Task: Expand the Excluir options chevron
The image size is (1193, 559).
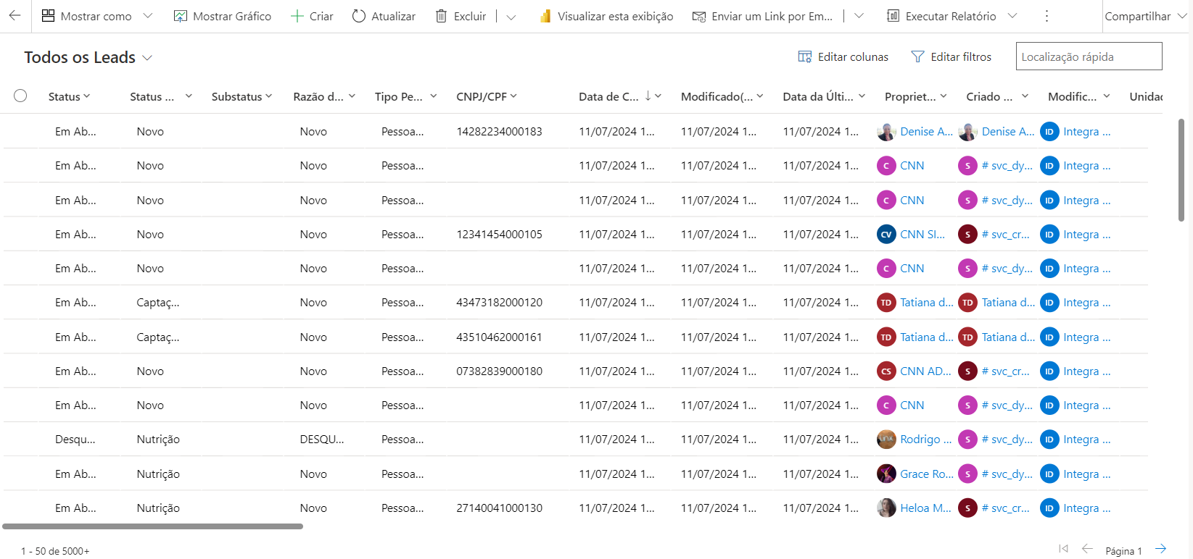Action: tap(511, 17)
